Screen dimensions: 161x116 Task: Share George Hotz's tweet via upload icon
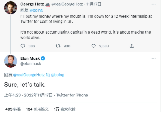pos(132,46)
